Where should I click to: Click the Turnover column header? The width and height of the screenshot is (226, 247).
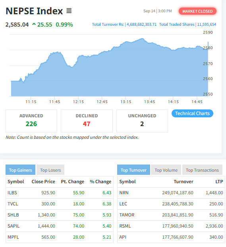pos(184,182)
